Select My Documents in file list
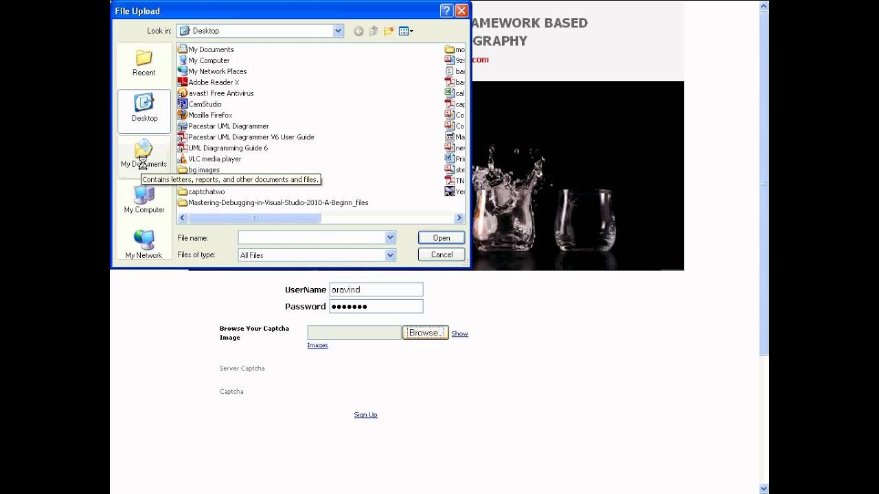Viewport: 879px width, 494px height. [205, 49]
